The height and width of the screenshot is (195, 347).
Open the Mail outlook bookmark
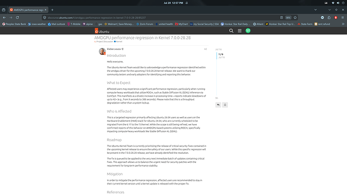point(56,24)
